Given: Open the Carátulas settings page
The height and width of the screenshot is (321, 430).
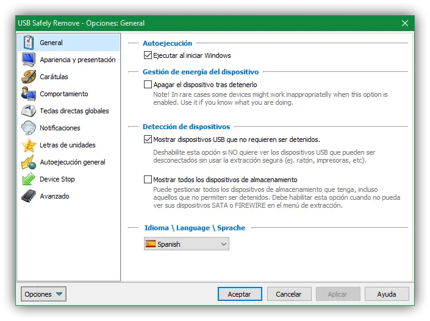Looking at the screenshot, I should click(68, 77).
